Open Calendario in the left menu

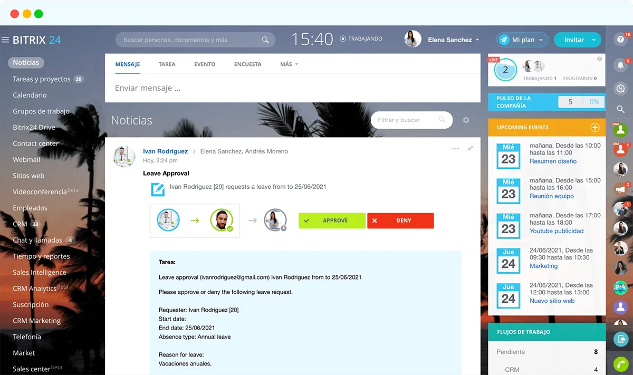coord(30,95)
